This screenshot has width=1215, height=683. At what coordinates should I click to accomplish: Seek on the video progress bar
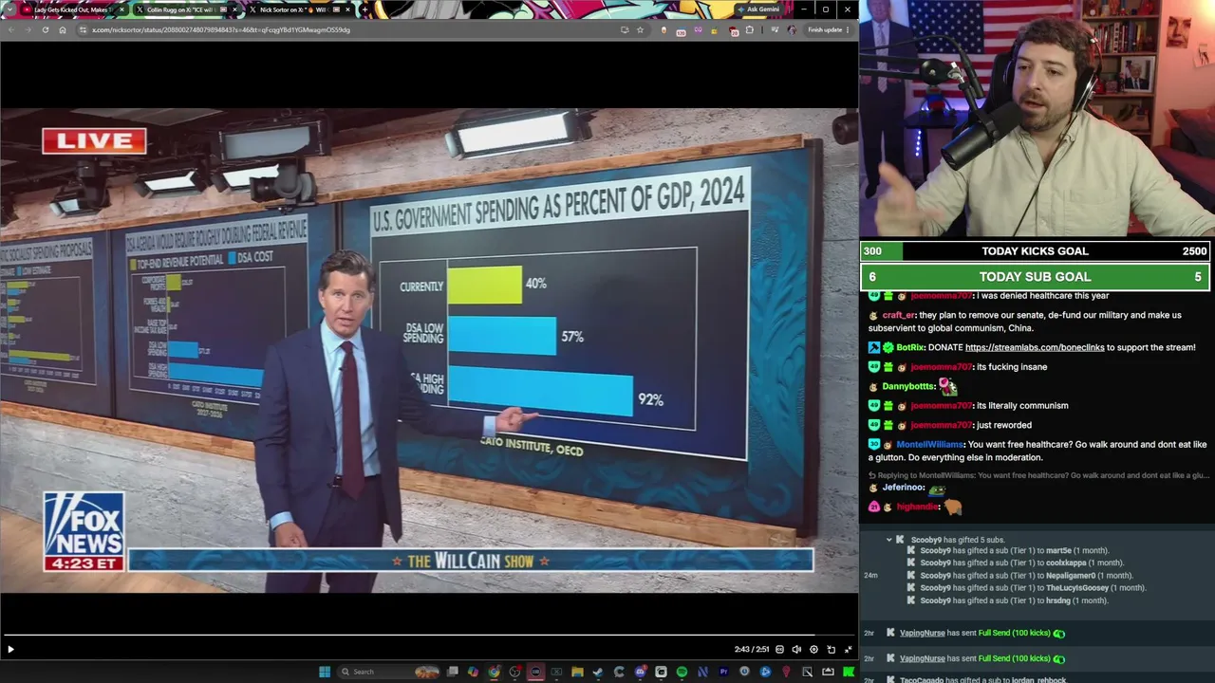point(429,635)
